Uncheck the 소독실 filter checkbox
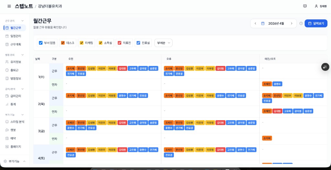This screenshot has width=331, height=170. click(101, 43)
